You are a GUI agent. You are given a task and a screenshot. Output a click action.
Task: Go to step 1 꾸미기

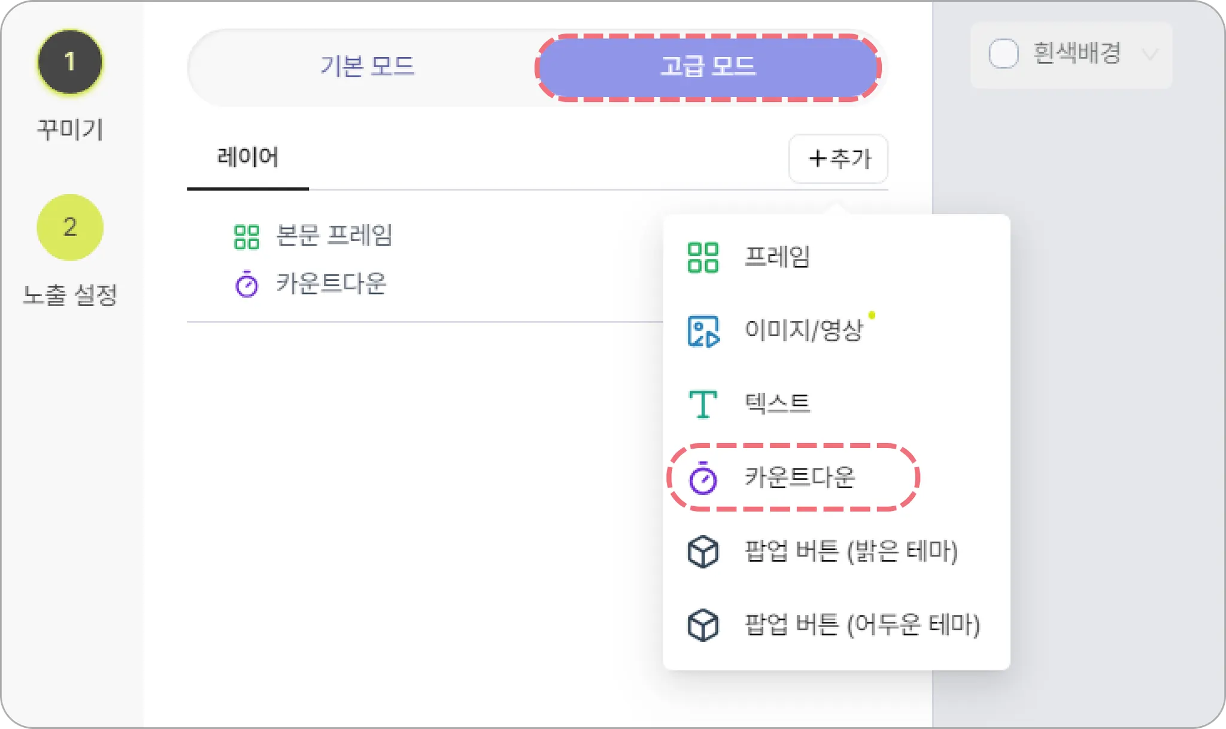pos(70,62)
